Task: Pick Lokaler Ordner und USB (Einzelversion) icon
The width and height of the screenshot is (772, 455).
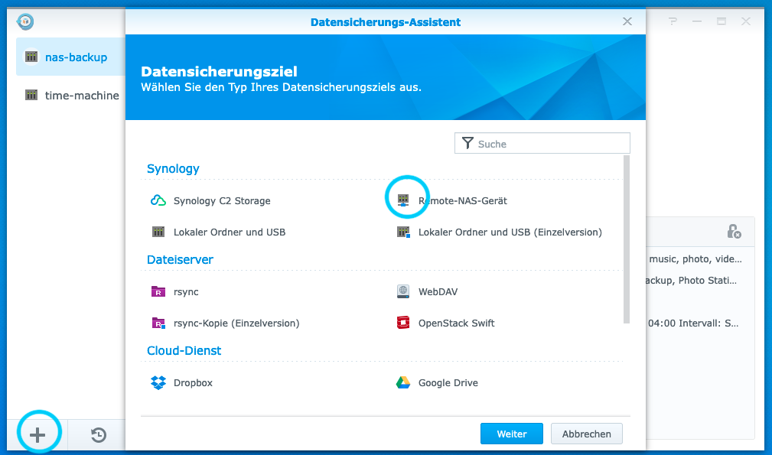Action: click(x=403, y=232)
